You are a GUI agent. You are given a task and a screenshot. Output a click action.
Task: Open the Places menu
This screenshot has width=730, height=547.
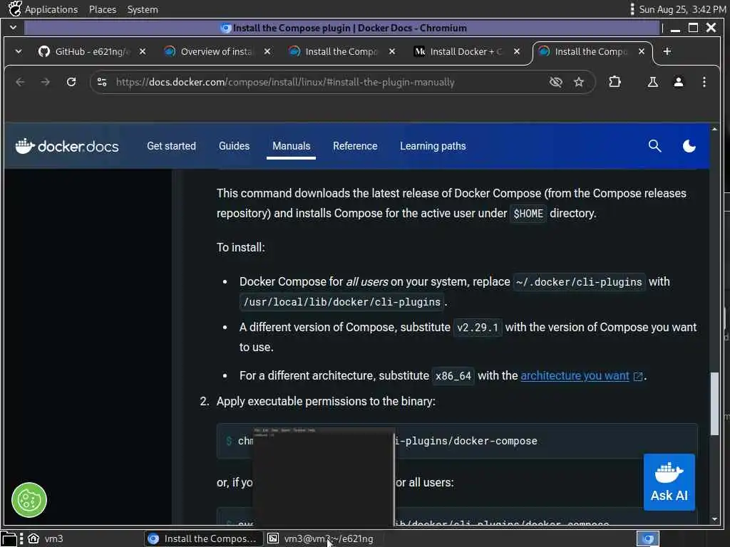tap(103, 9)
